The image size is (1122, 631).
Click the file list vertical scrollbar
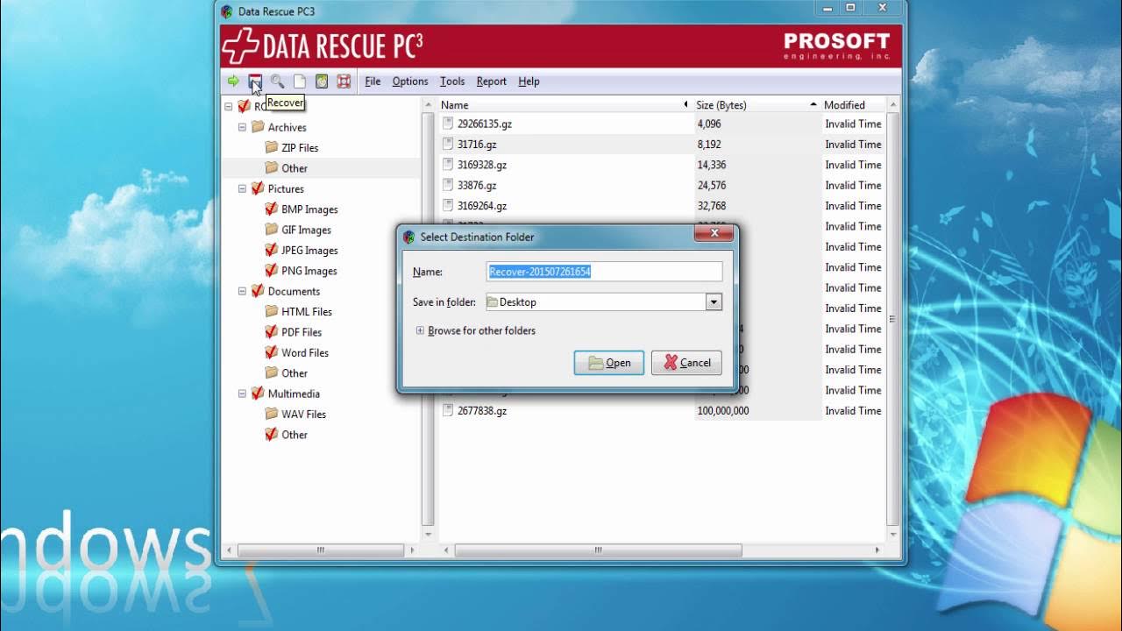coord(892,320)
